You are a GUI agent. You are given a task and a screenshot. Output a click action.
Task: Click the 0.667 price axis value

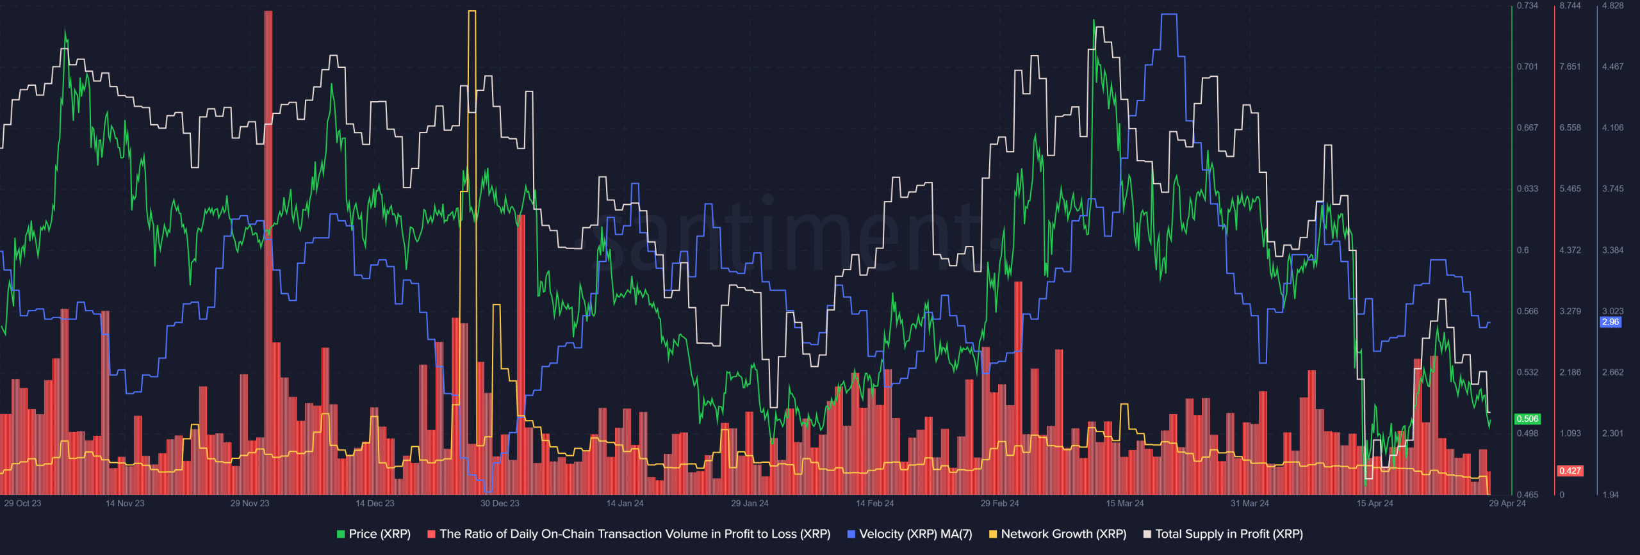pyautogui.click(x=1527, y=128)
